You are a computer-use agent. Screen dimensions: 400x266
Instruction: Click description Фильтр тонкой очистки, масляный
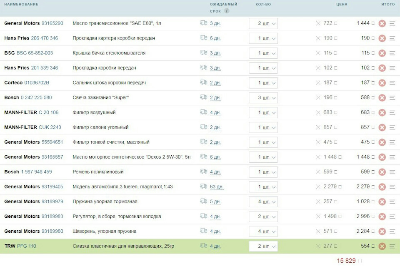point(111,142)
